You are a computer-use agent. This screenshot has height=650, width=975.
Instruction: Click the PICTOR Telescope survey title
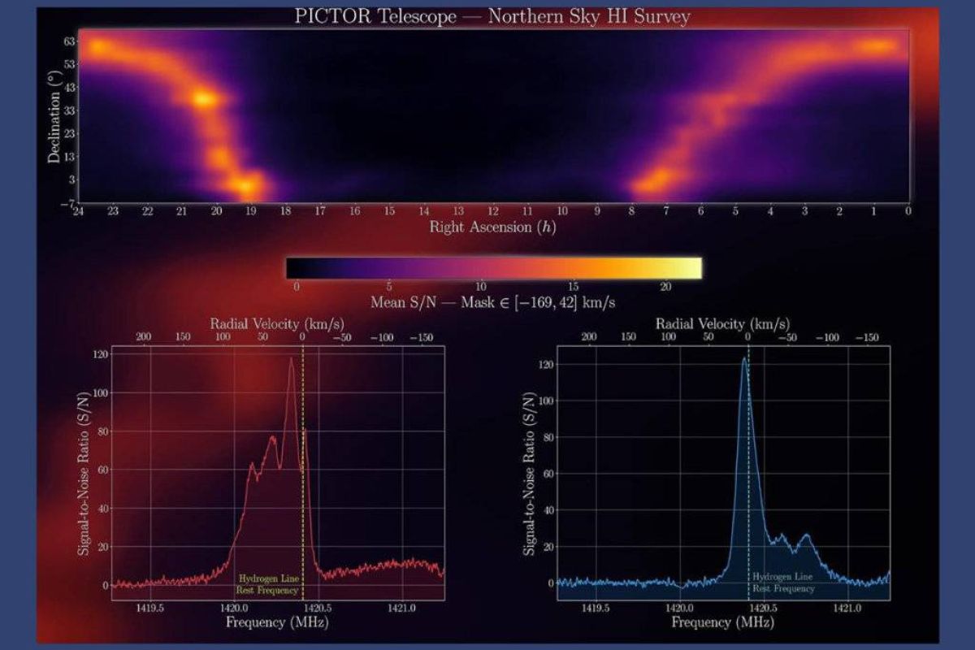pos(492,17)
